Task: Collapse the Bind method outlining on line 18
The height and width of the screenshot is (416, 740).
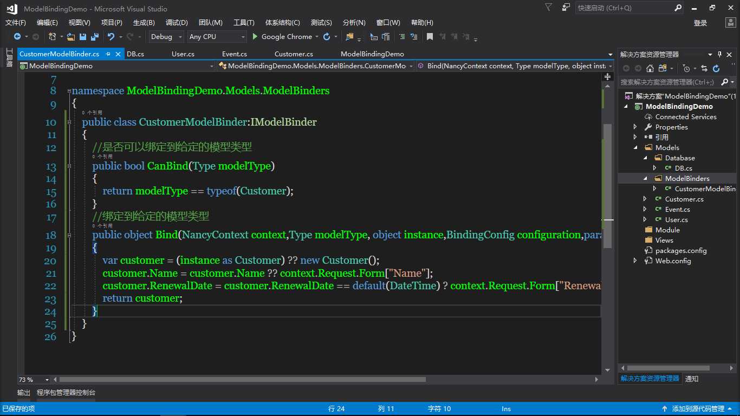Action: tap(69, 235)
